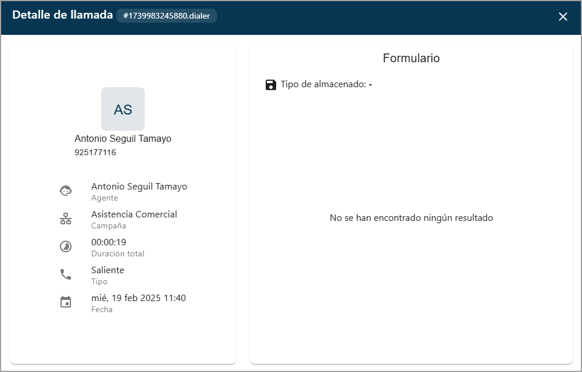This screenshot has height=372, width=582.
Task: Select the contact name below the avatar
Action: click(123, 139)
